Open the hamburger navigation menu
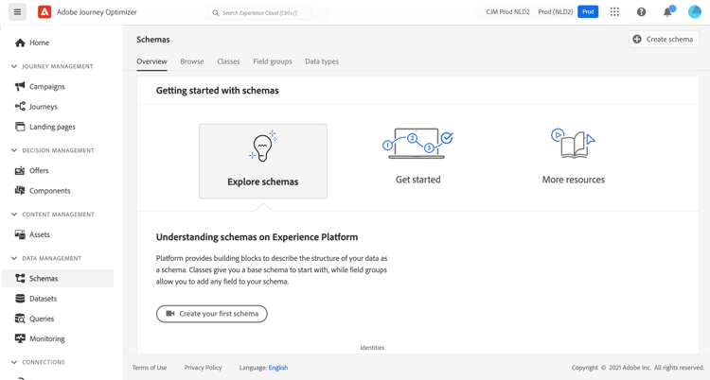The width and height of the screenshot is (710, 380). click(17, 12)
